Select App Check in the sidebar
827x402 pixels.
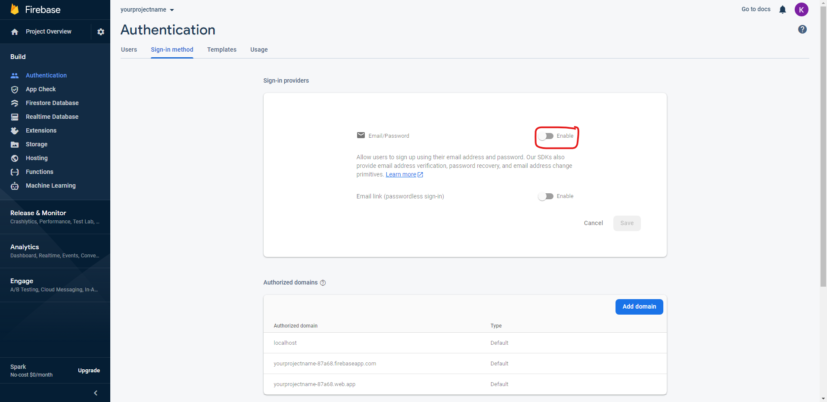[40, 89]
